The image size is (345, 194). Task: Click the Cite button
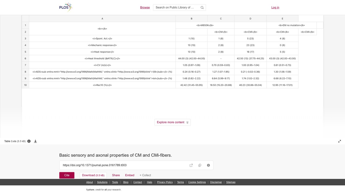(x=67, y=175)
